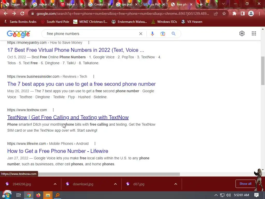Open the Google apps grid
Viewport: 265px width, 199px height.
[254, 33]
